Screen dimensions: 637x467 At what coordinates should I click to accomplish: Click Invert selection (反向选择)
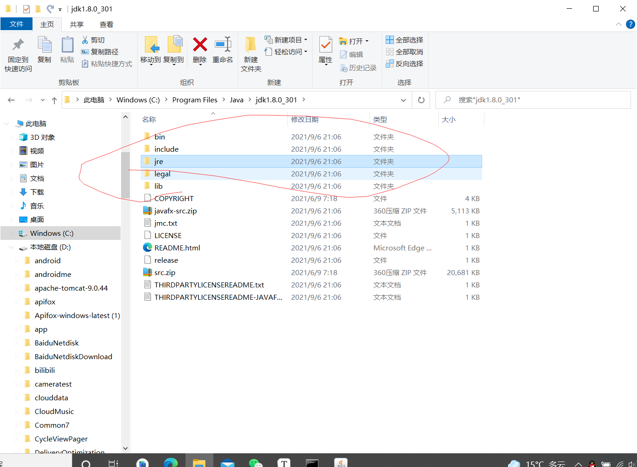(x=404, y=64)
